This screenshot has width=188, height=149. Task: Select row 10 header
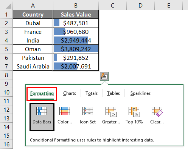tap(6, 92)
